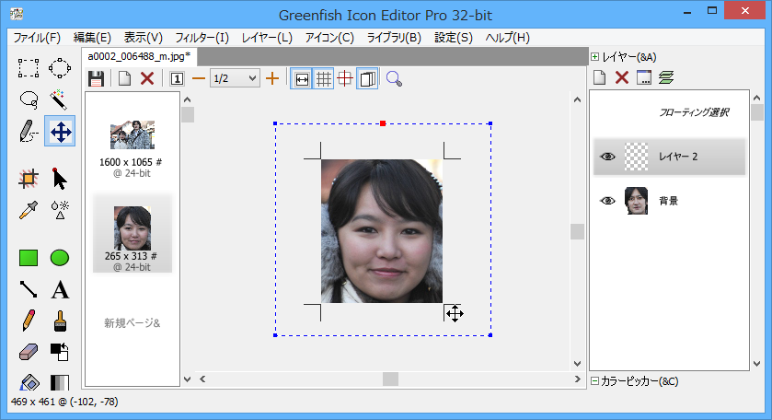772x420 pixels.
Task: Select the filled Ellipse tool
Action: [x=60, y=258]
